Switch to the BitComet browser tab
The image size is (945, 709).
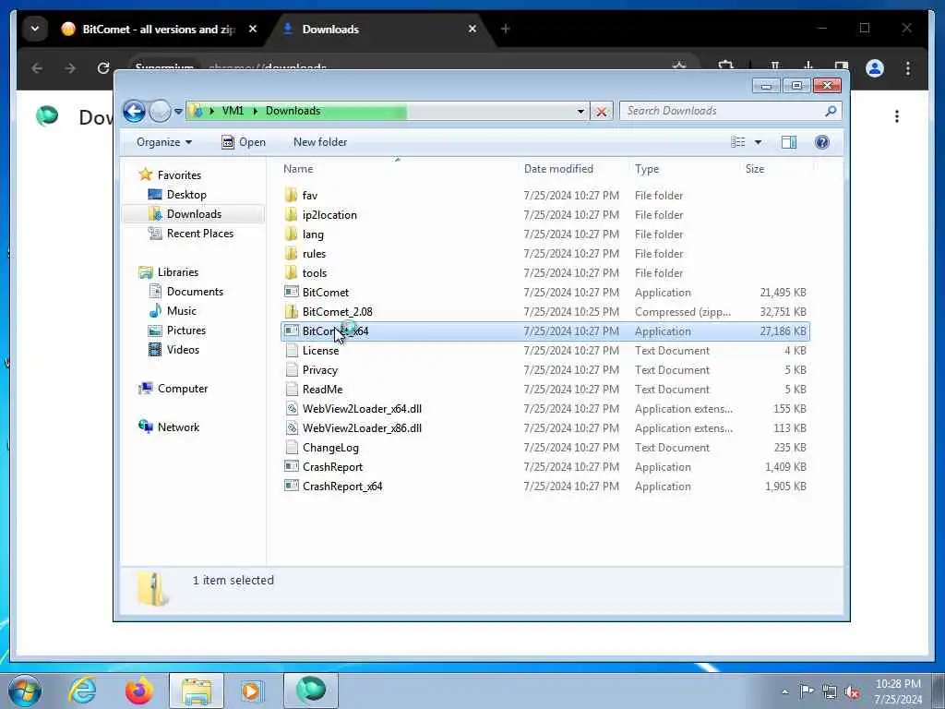click(x=158, y=29)
